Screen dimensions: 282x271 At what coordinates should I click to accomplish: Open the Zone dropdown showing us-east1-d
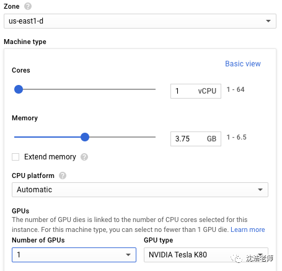[140, 21]
